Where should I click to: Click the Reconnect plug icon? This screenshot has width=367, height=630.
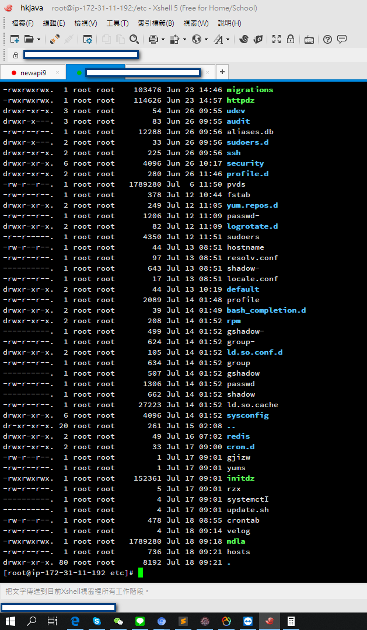click(x=55, y=39)
